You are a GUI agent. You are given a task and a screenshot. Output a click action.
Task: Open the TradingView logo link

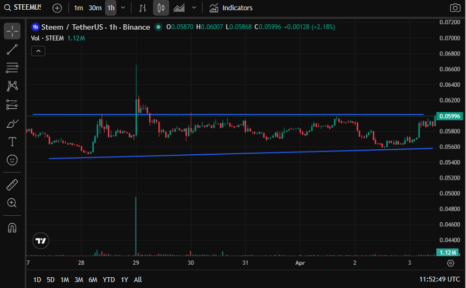click(41, 241)
